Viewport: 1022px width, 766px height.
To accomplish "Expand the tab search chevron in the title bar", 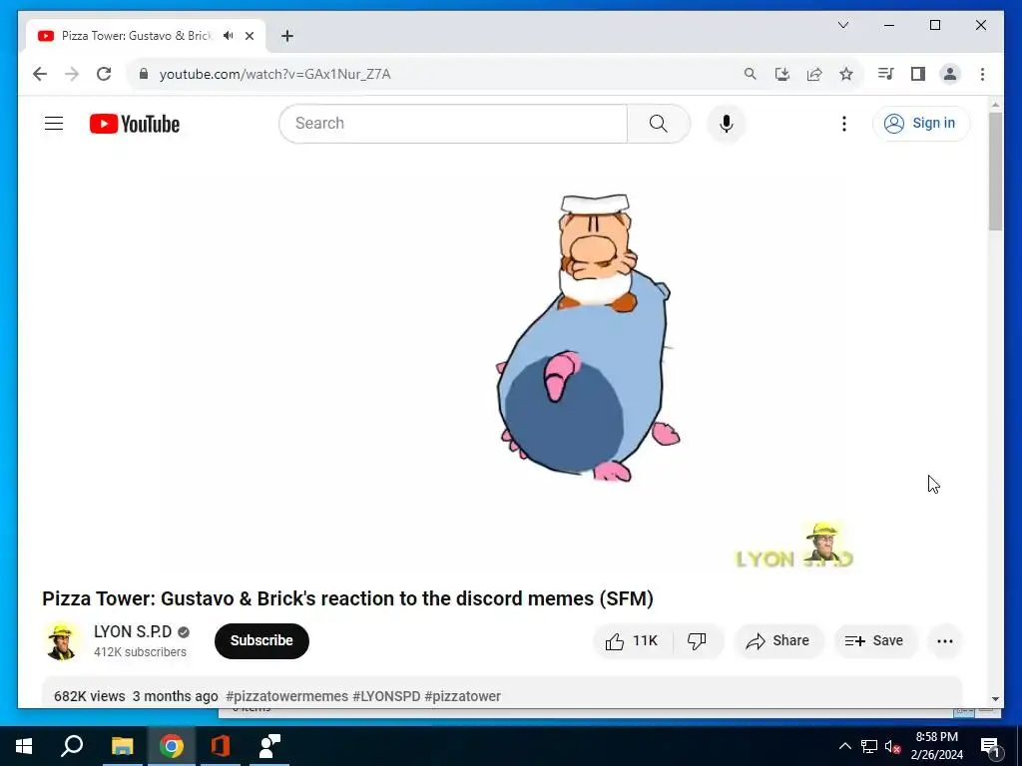I will pyautogui.click(x=843, y=25).
